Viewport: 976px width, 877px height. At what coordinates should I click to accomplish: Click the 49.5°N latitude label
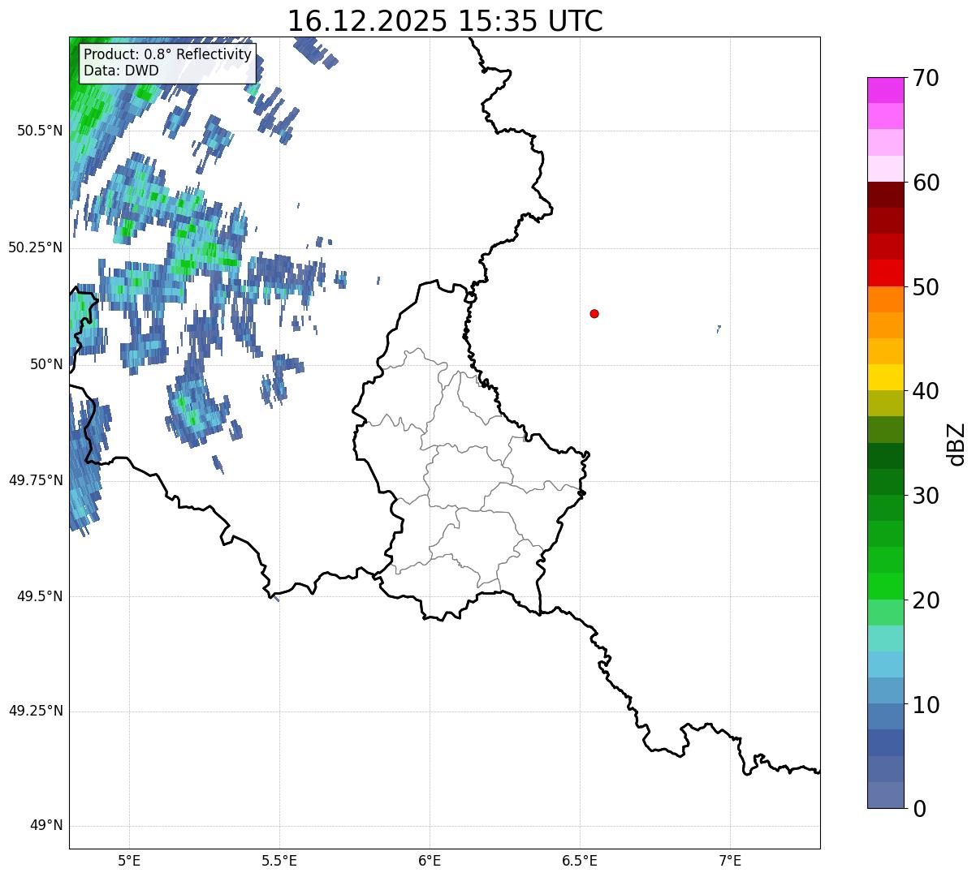40,596
